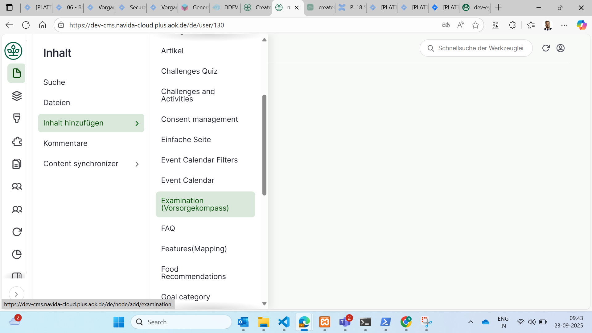This screenshot has width=592, height=333.
Task: Select Kommentare in the Inhalt menu
Action: 65,143
